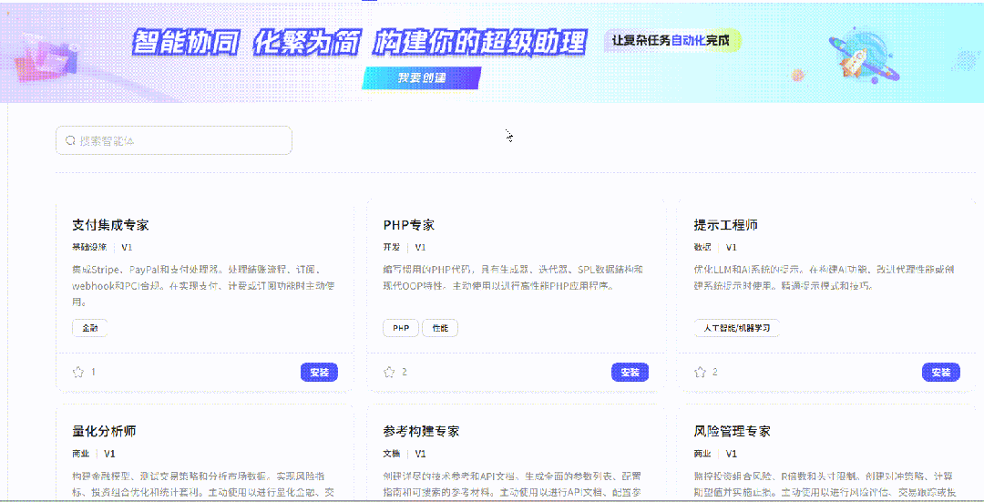
Task: Click star count 2 on 提示工程师
Action: click(x=715, y=372)
